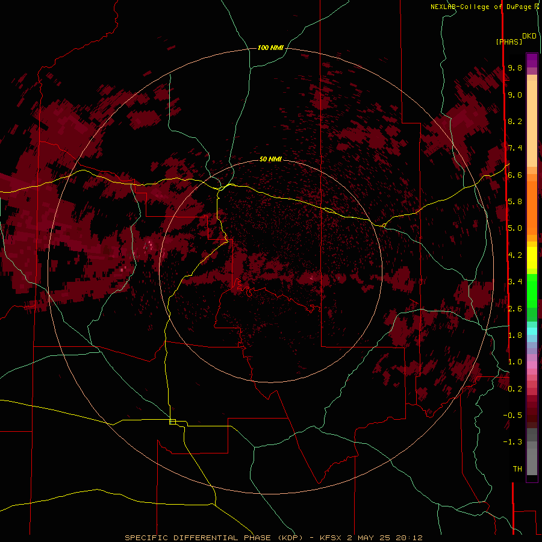Screen dimensions: 542x542
Task: Pick the yellow color bar segment
Action: coord(532,258)
